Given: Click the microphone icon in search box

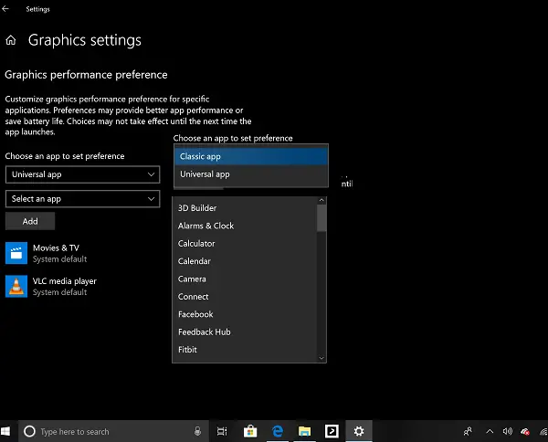Looking at the screenshot, I should 197,432.
